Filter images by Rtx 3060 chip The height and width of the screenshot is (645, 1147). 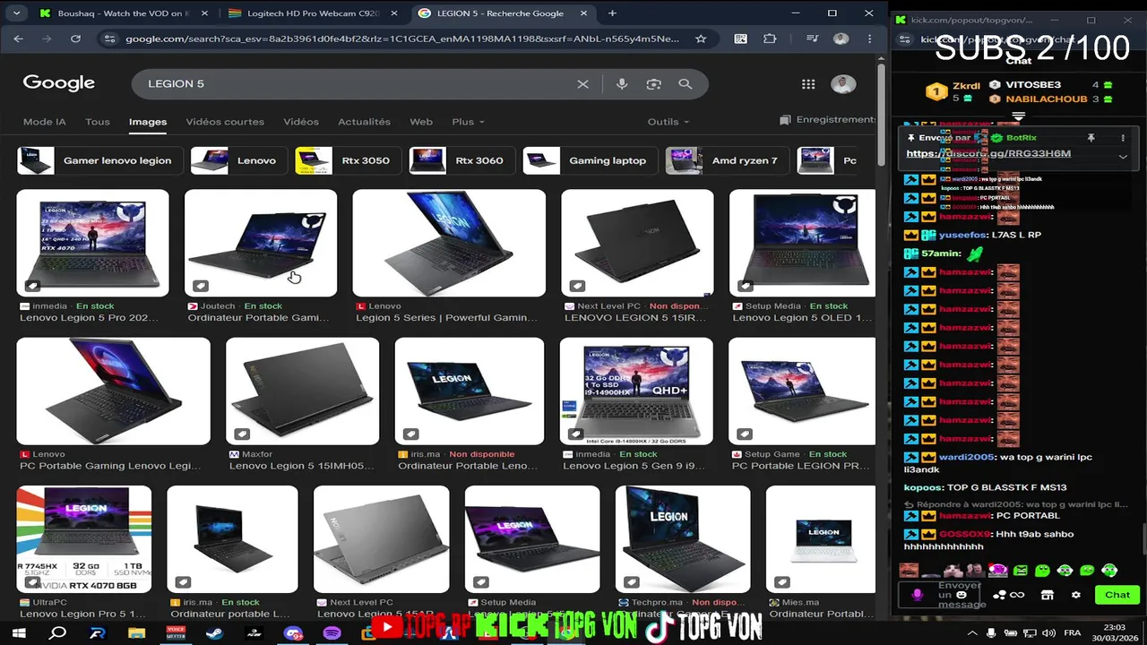(461, 160)
